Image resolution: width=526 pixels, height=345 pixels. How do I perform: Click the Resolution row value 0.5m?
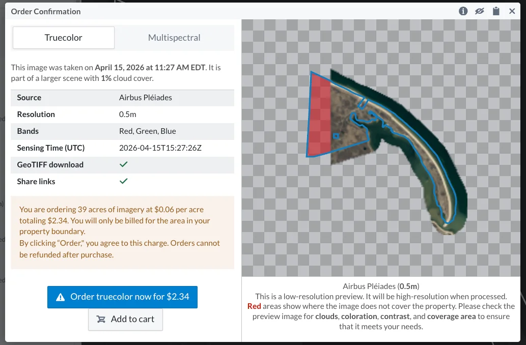point(127,114)
